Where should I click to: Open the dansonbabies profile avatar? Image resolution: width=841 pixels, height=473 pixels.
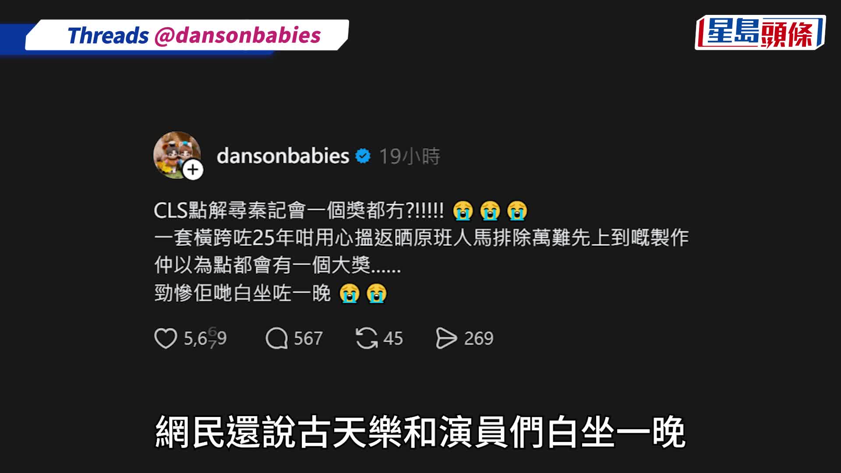177,155
